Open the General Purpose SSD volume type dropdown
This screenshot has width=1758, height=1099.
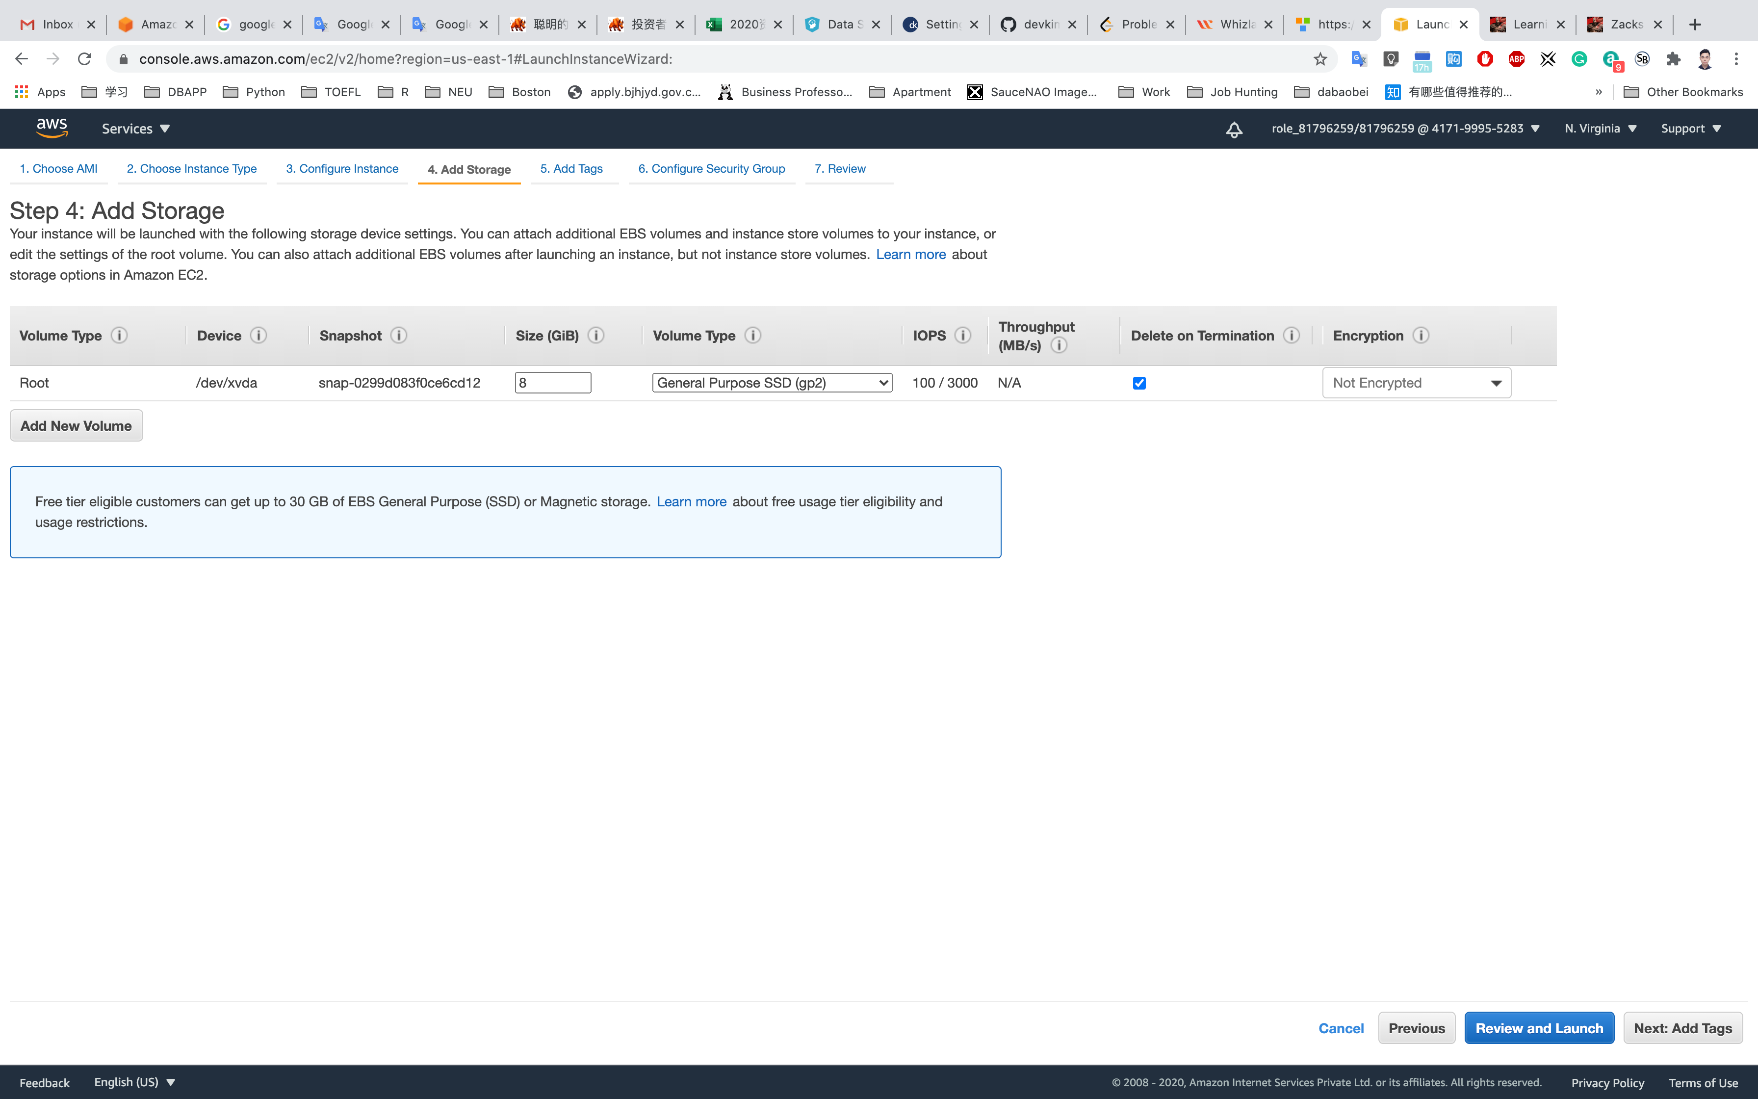tap(772, 383)
